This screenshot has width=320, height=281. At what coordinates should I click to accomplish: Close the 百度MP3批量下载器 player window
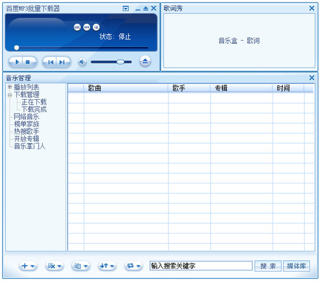pyautogui.click(x=154, y=9)
